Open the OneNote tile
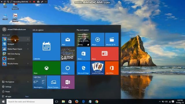The image size is (185, 104). tap(68, 82)
